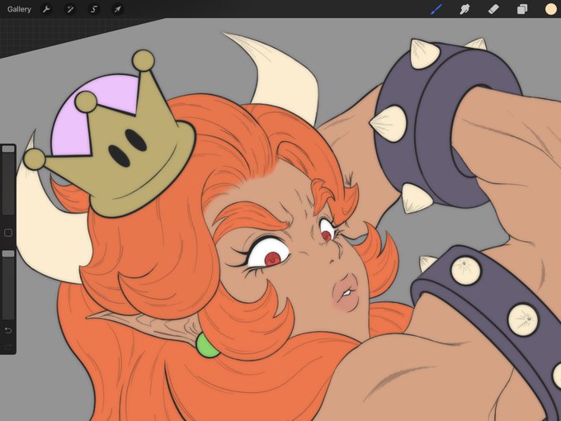Image resolution: width=561 pixels, height=421 pixels.
Task: Open the Actions wrench menu
Action: click(x=46, y=9)
